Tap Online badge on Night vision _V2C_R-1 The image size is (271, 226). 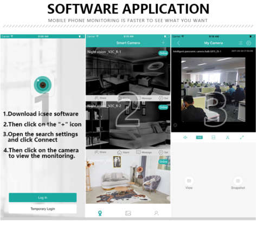163,53
